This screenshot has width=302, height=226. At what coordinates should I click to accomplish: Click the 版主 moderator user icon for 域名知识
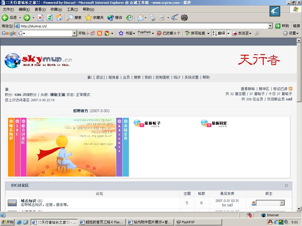[253, 203]
